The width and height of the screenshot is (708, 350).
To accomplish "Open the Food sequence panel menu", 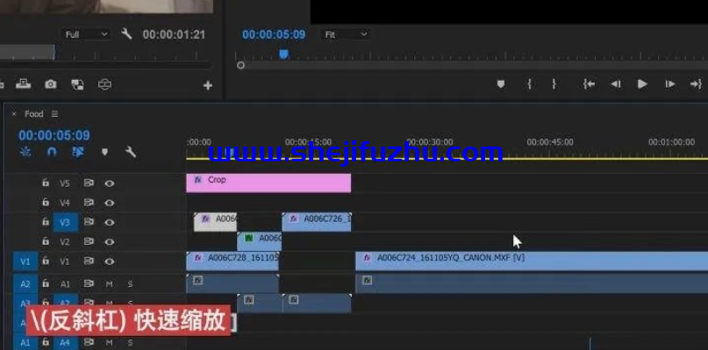I will (x=54, y=114).
